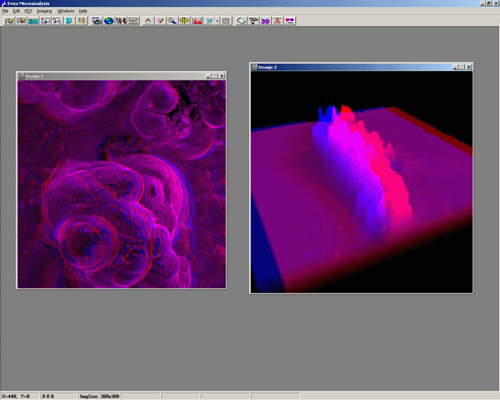This screenshot has height=400, width=500.
Task: Click the blue ID toolbar icon
Action: [69, 21]
